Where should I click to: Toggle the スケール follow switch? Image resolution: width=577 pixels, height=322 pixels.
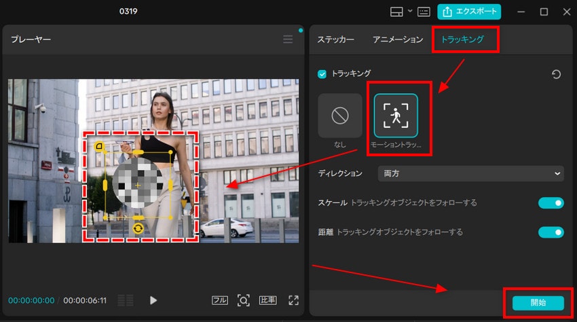(x=551, y=203)
